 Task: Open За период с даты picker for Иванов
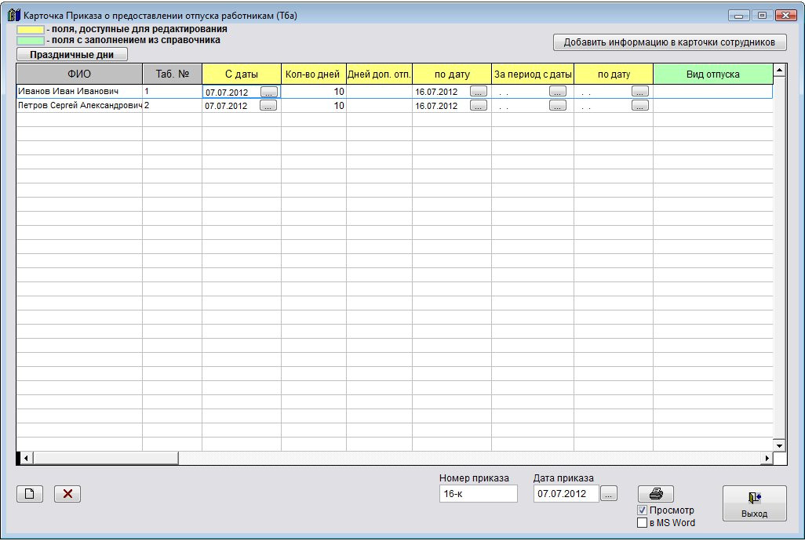click(x=558, y=92)
